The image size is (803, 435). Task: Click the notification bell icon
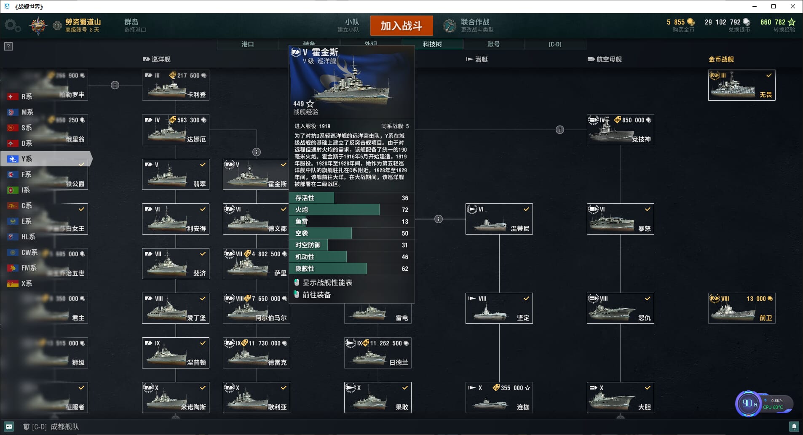pos(794,427)
